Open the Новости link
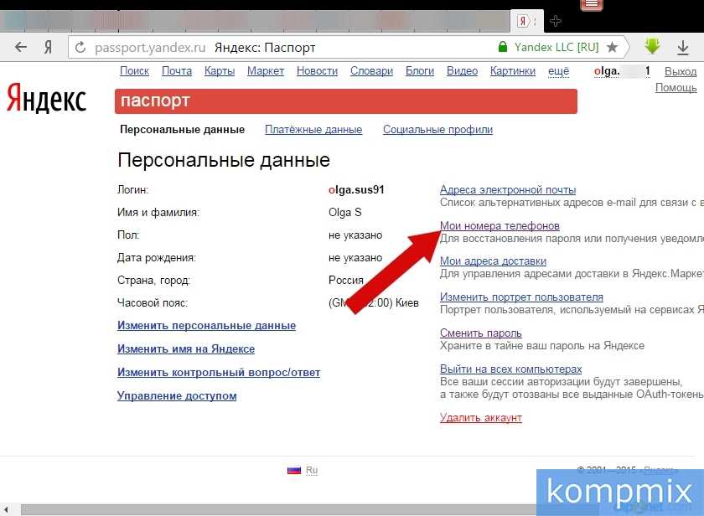The image size is (704, 516). [x=317, y=71]
